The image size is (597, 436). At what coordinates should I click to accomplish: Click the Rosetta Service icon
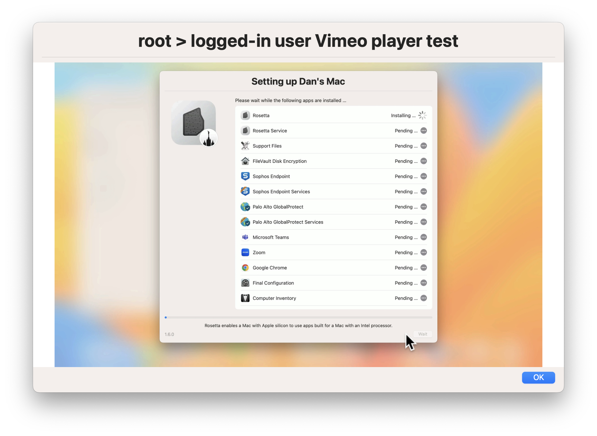245,131
